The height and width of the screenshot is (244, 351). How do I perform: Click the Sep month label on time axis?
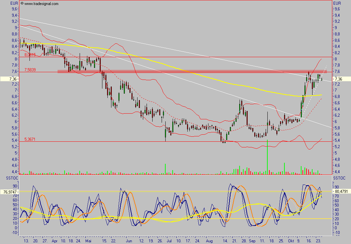pyautogui.click(x=252, y=241)
